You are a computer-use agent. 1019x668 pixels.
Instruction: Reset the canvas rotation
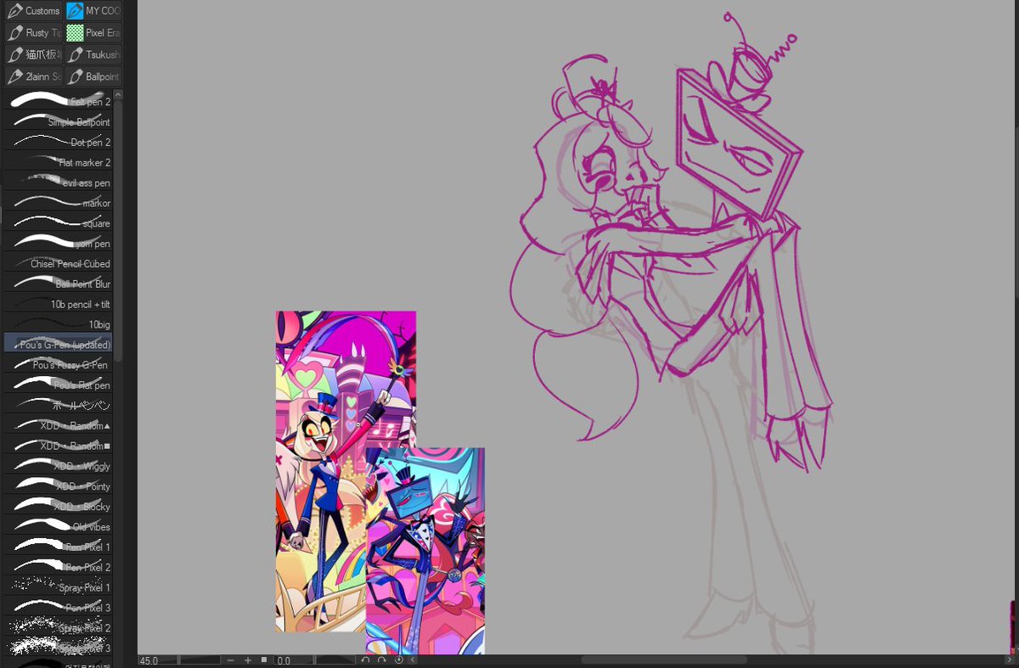[x=398, y=660]
